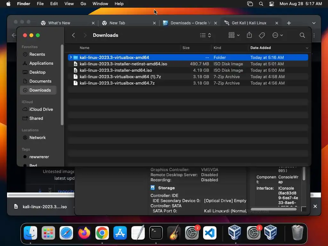The height and width of the screenshot is (246, 328).
Task: Open Google Chrome in the Dock
Action: [102, 233]
